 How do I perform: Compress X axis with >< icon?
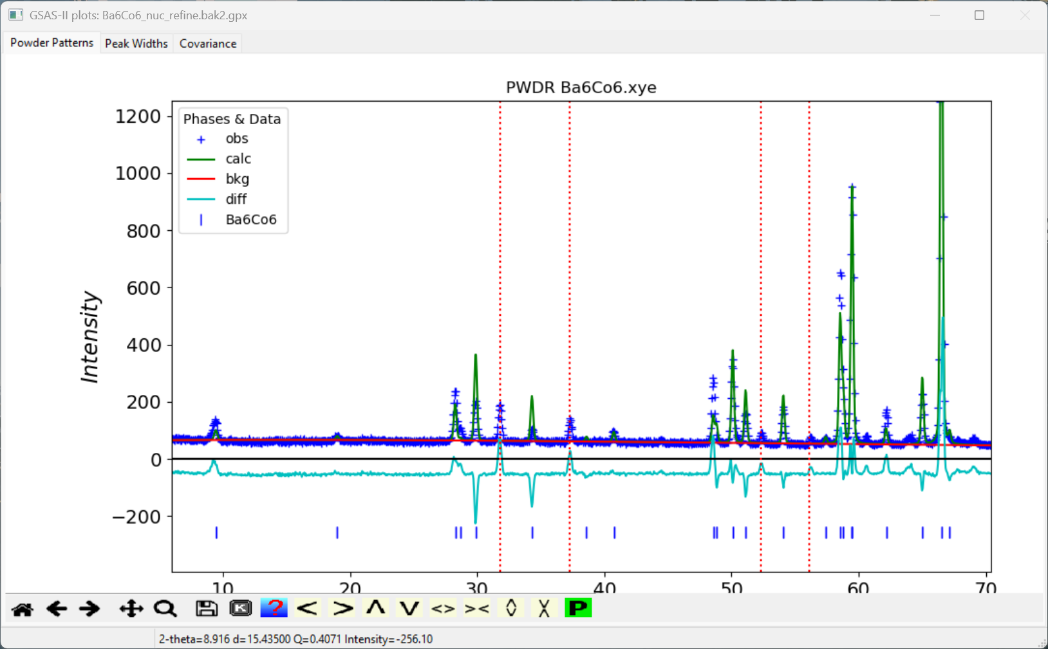[477, 608]
